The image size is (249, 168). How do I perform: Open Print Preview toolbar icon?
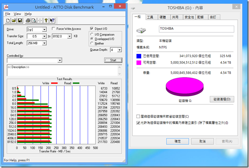pos(34,21)
